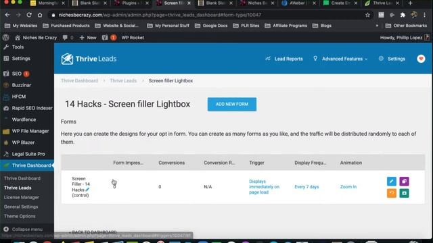
Task: Click Howdy, Phillip Lopez account menu
Action: 405,38
